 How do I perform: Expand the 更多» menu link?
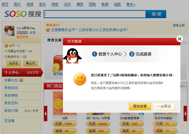(x=131, y=4)
